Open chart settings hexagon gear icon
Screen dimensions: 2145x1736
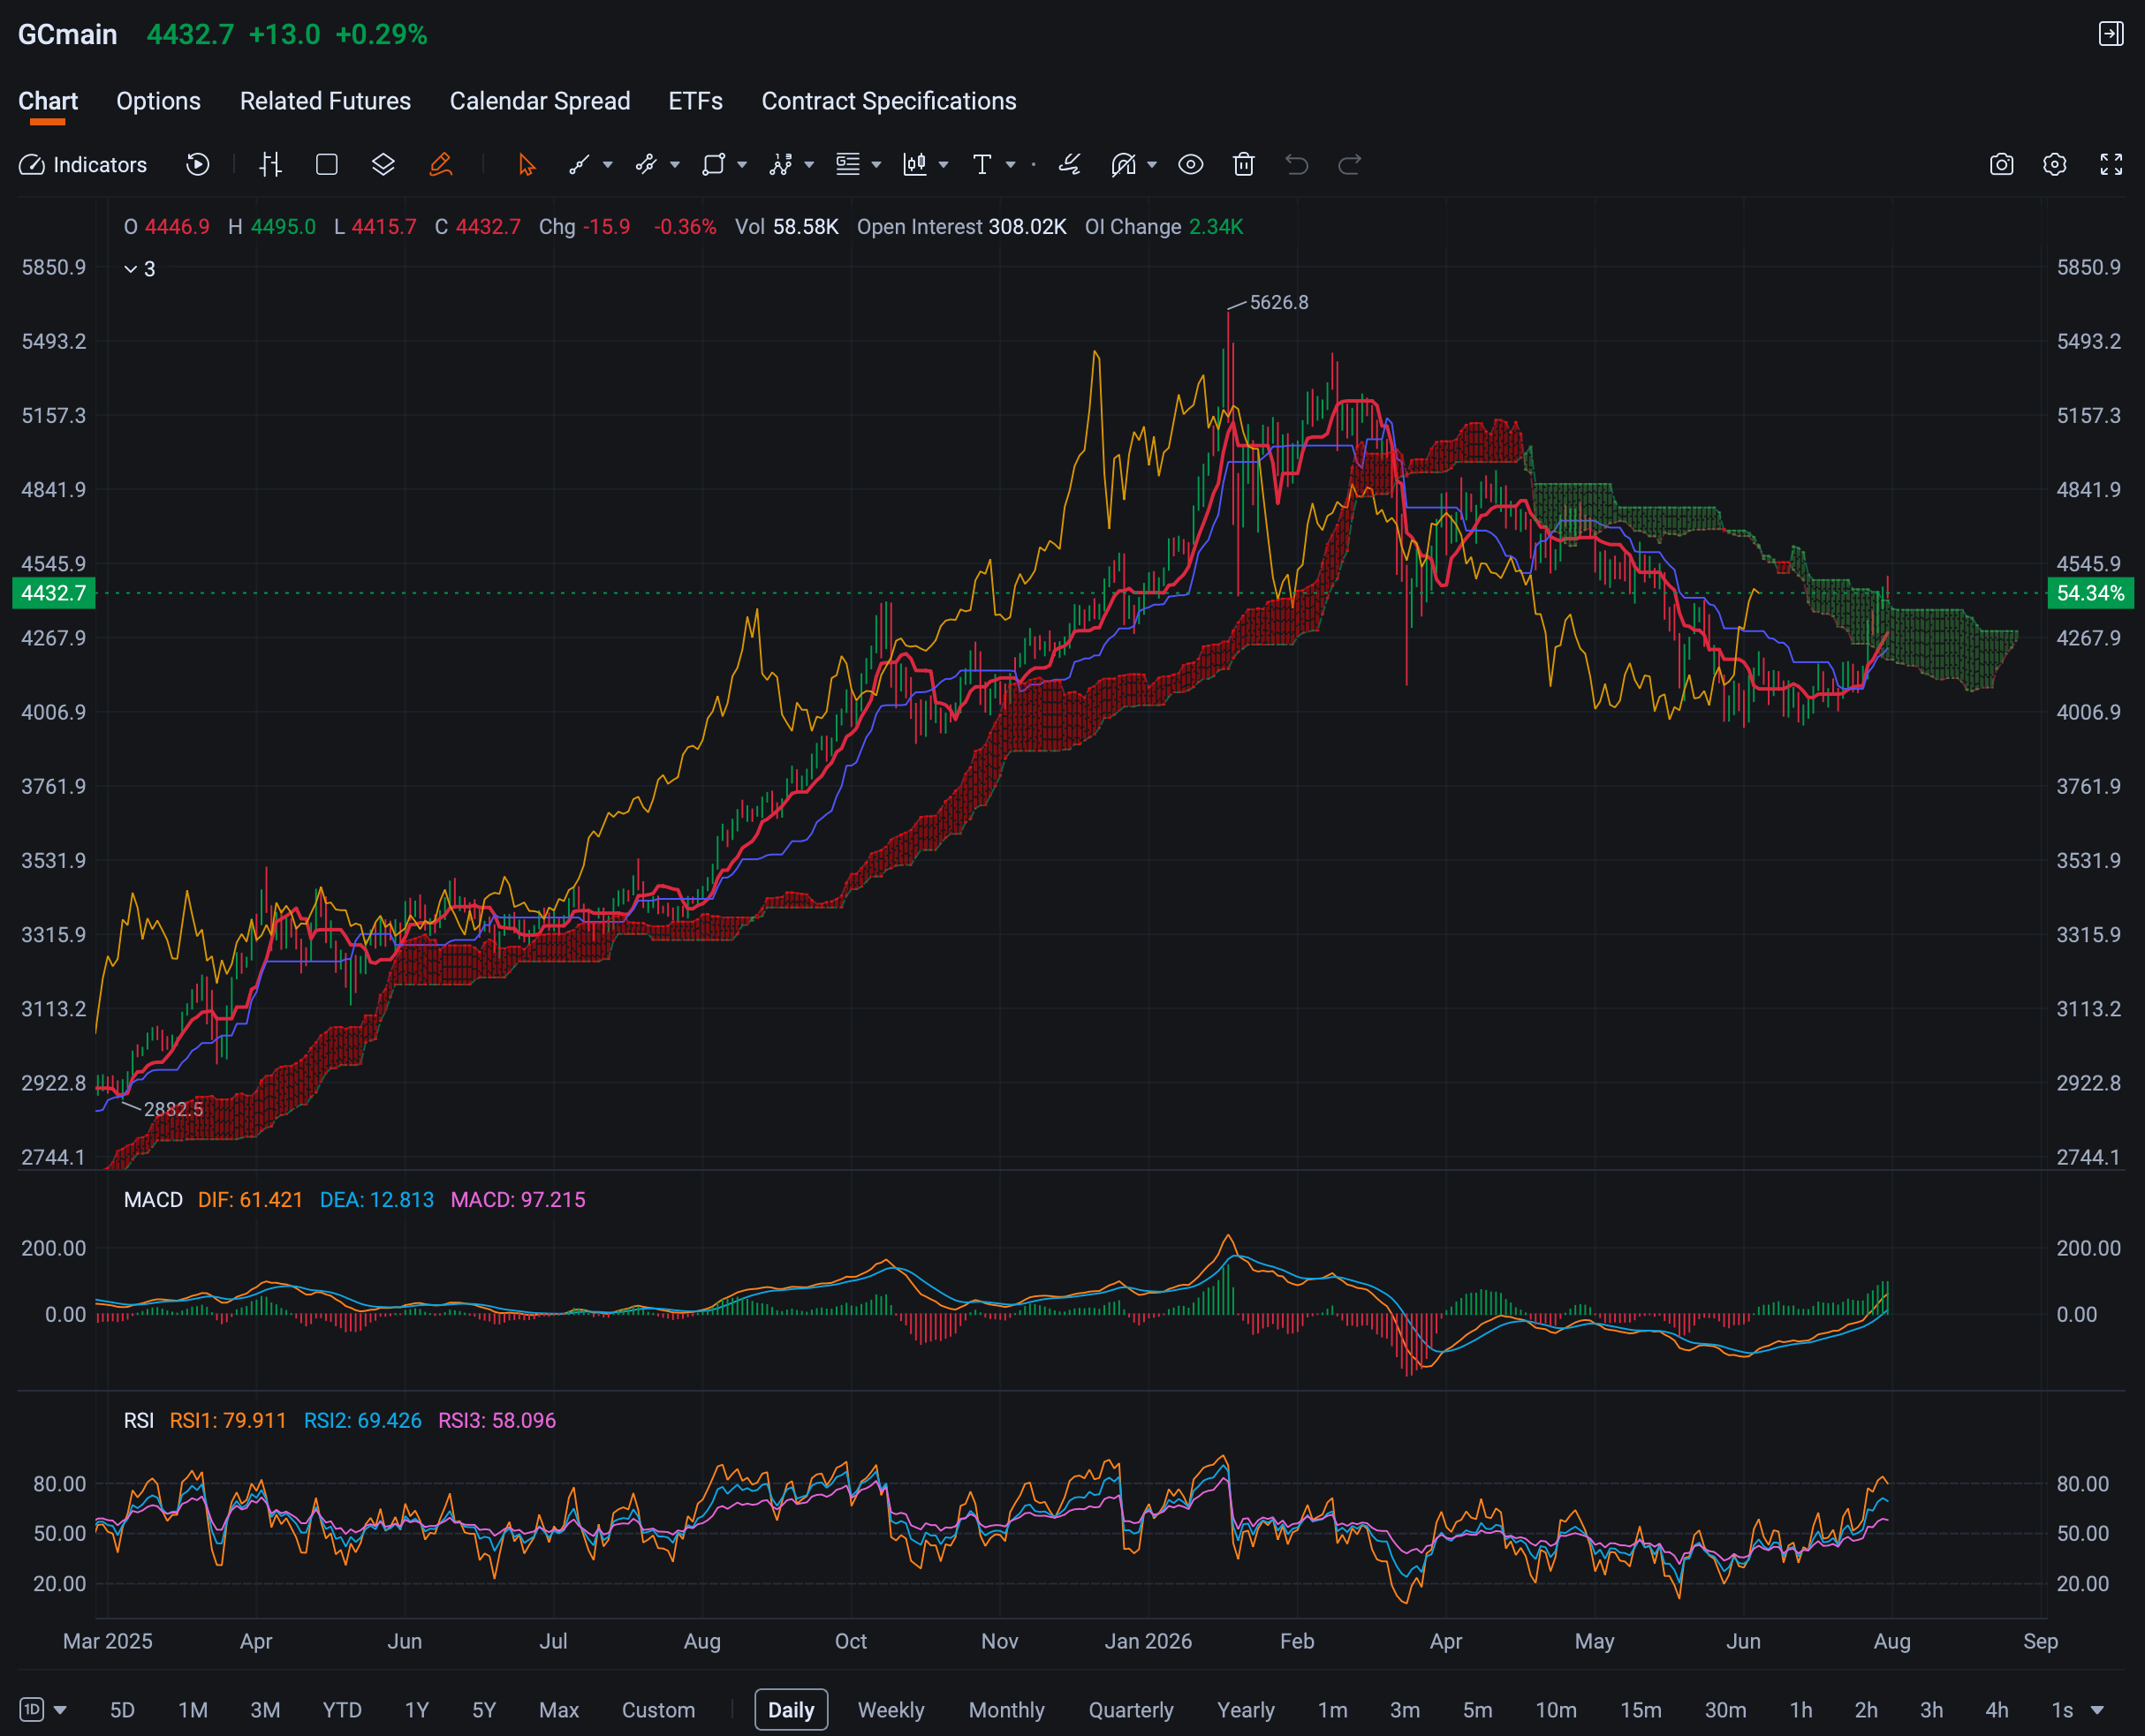point(2055,165)
